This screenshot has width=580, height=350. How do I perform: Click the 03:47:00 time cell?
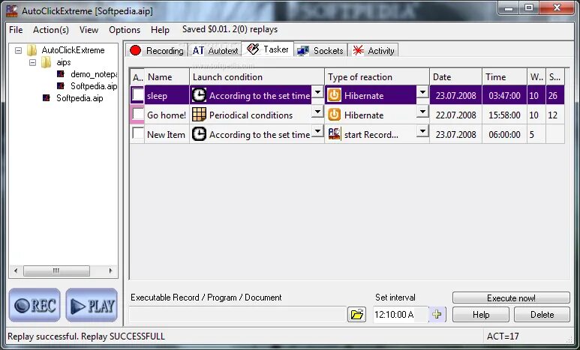click(x=504, y=95)
